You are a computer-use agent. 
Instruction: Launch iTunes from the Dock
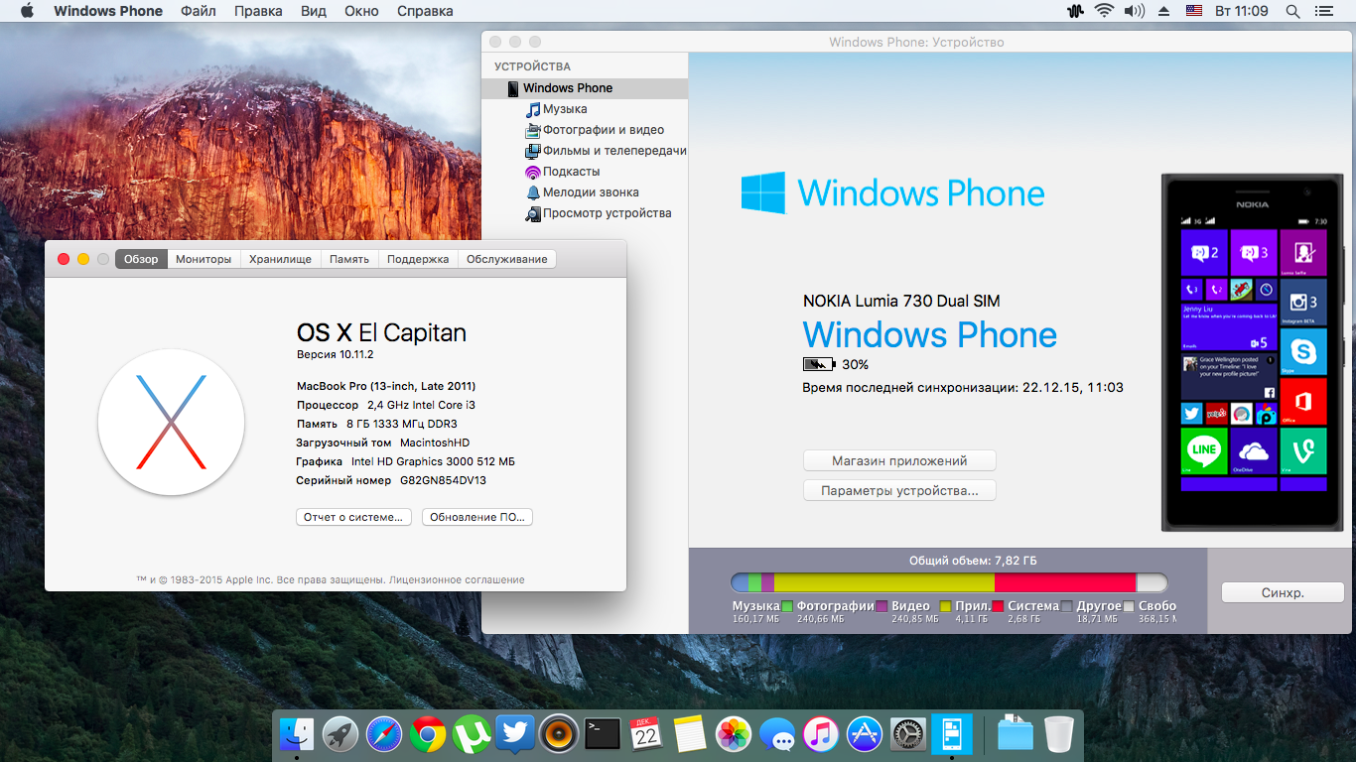pyautogui.click(x=821, y=734)
